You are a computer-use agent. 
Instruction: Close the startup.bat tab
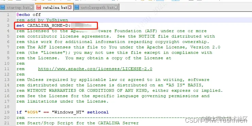point(32,7)
